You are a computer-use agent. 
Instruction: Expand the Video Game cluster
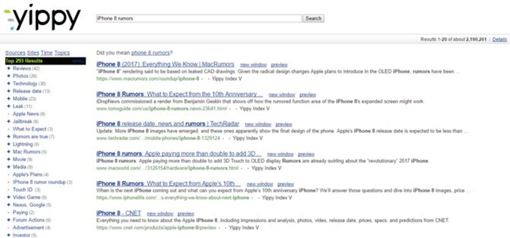(x=8, y=197)
